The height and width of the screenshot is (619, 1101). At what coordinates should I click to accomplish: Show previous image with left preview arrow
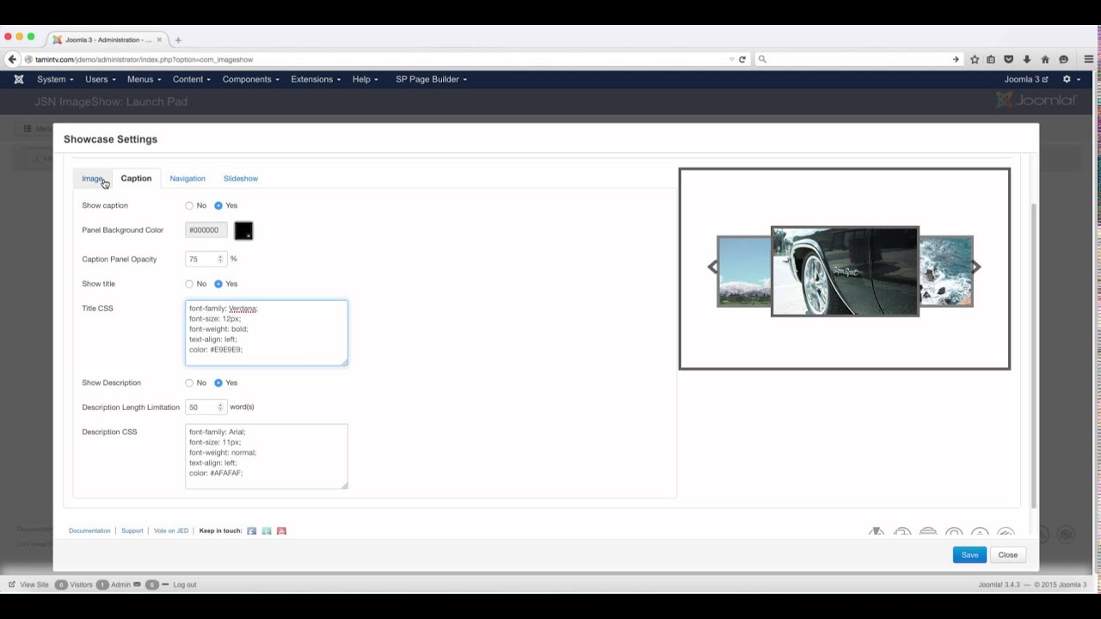point(712,267)
